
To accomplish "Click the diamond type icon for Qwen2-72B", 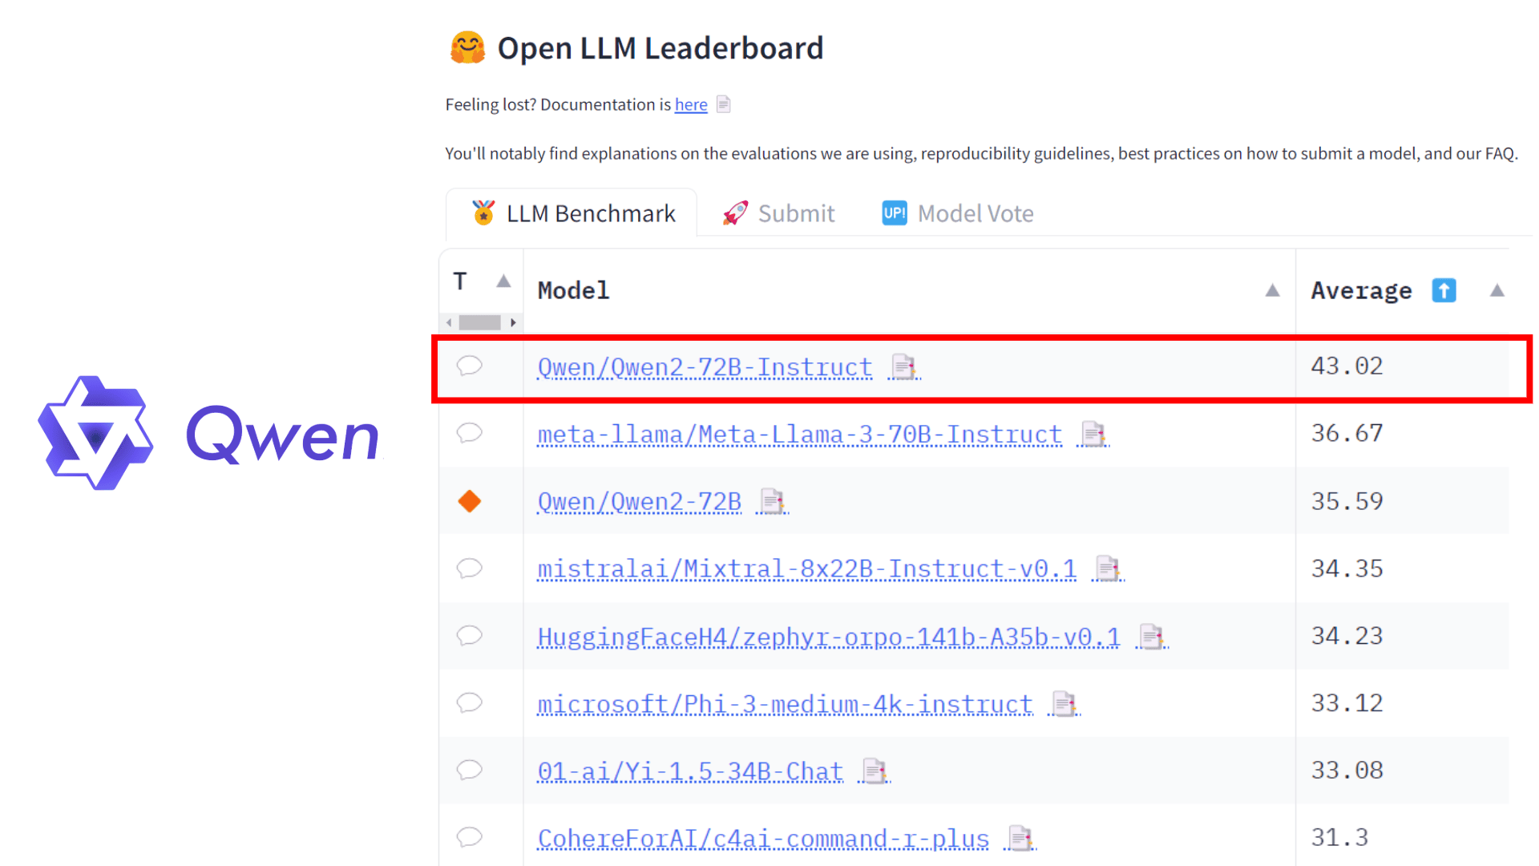I will (469, 501).
